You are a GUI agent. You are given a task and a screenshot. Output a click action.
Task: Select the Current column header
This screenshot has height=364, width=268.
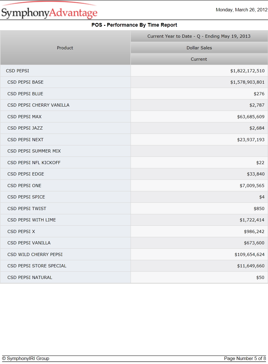click(199, 59)
